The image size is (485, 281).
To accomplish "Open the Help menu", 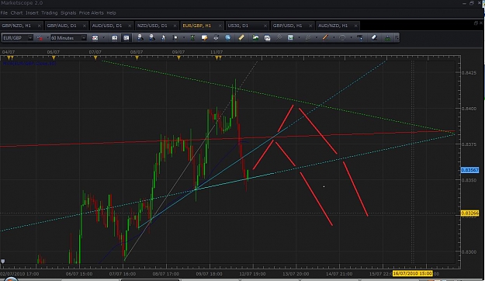I will click(111, 12).
